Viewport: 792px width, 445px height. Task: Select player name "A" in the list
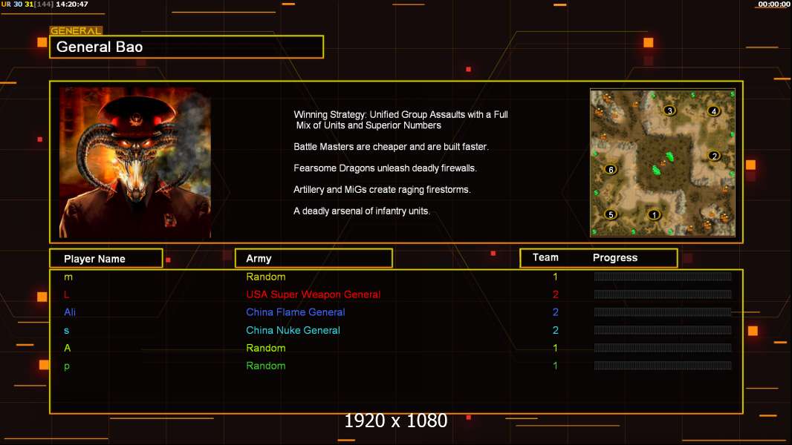tap(67, 348)
